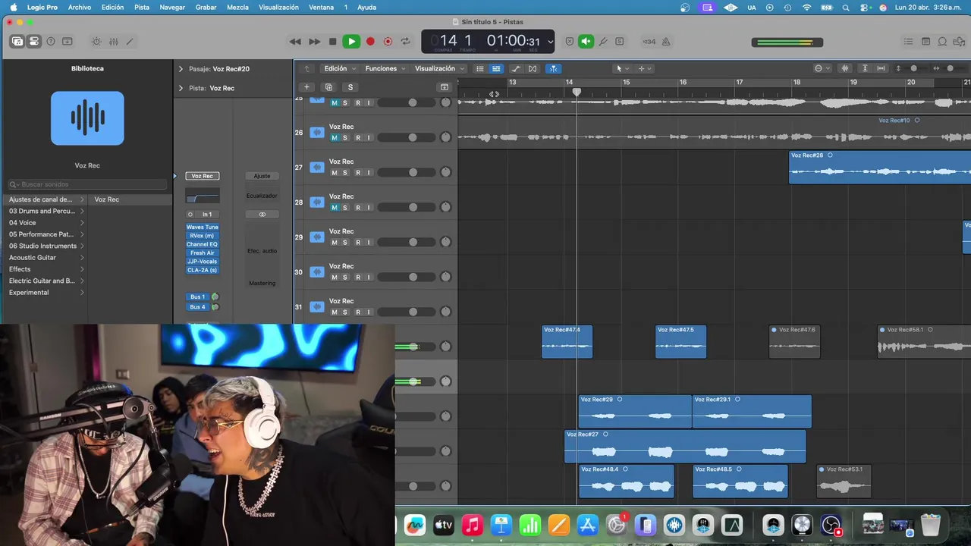The height and width of the screenshot is (546, 971).
Task: Expand the Pista: Voz Rec inspector
Action: pyautogui.click(x=181, y=88)
